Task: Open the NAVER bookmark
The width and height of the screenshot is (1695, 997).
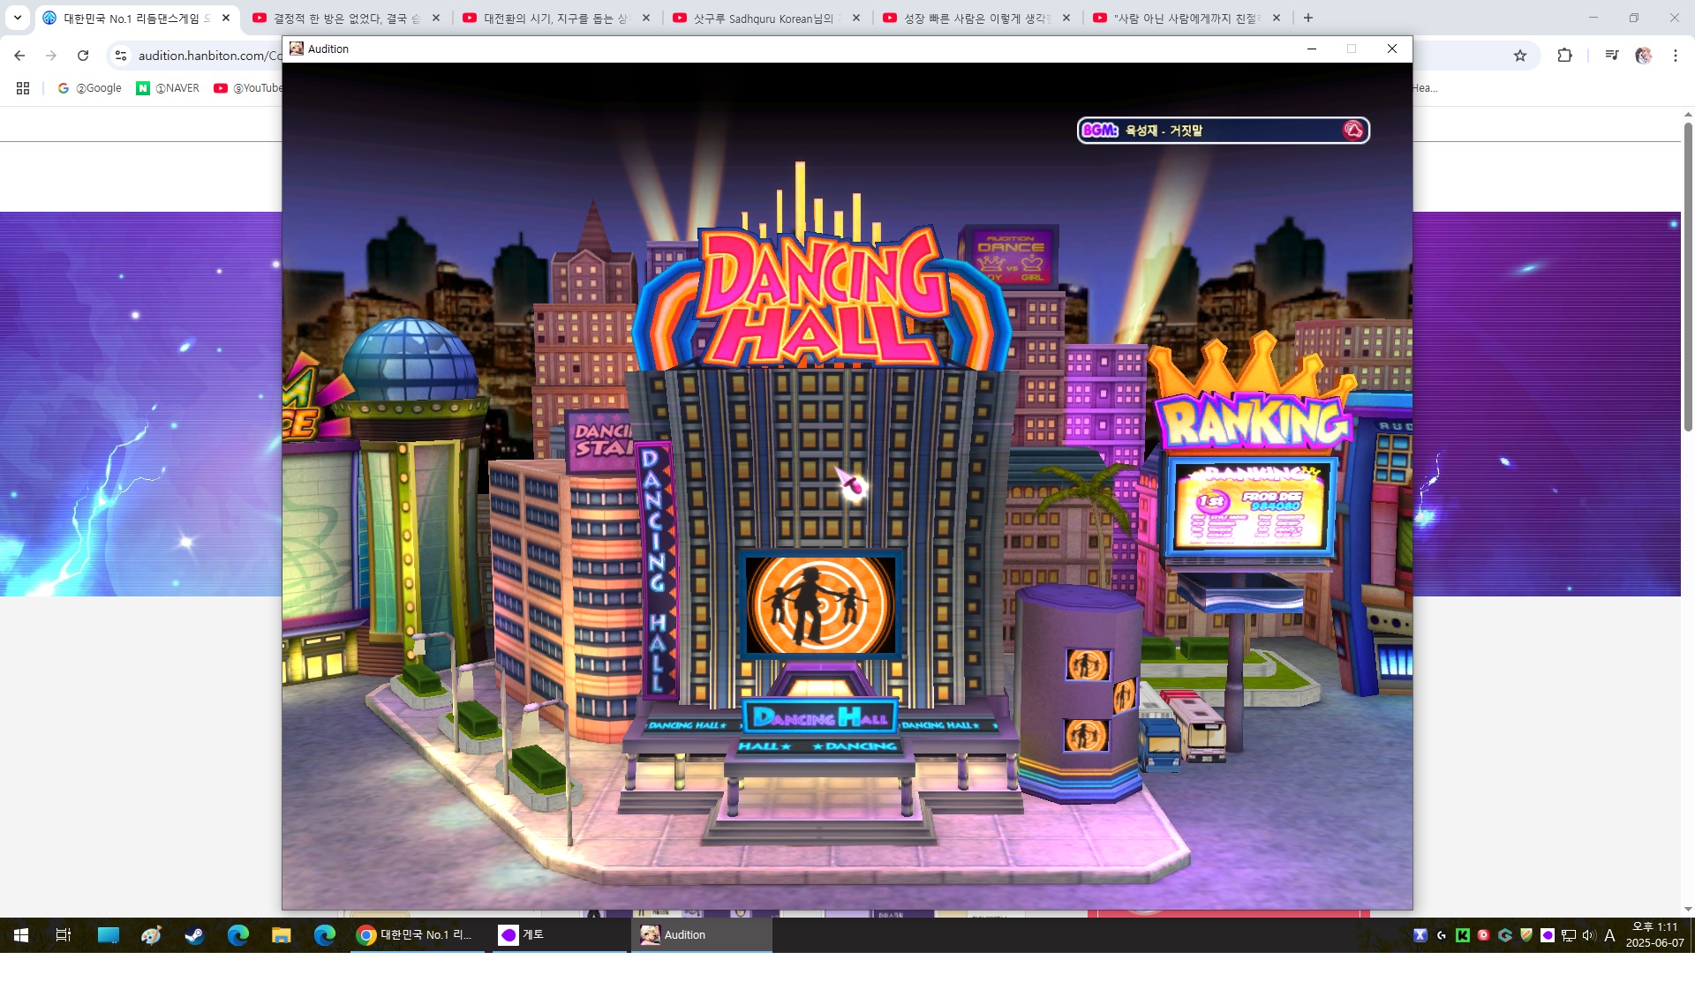Action: 168,88
